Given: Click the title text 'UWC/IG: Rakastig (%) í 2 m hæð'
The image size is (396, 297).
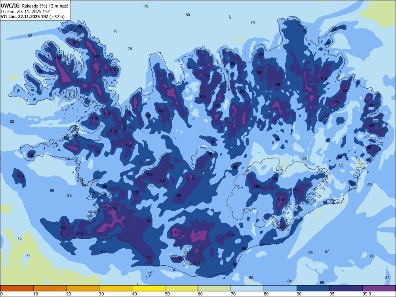Looking at the screenshot, I should 34,6.
